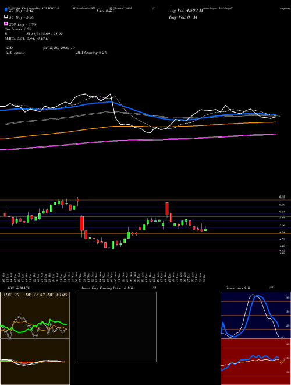Click the blue 20 Day legend swatch
Screen dimensions: 291x385
tap(6, 10)
